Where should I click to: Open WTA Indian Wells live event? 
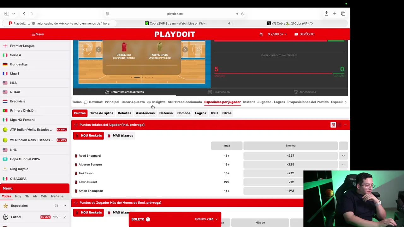coord(35,140)
